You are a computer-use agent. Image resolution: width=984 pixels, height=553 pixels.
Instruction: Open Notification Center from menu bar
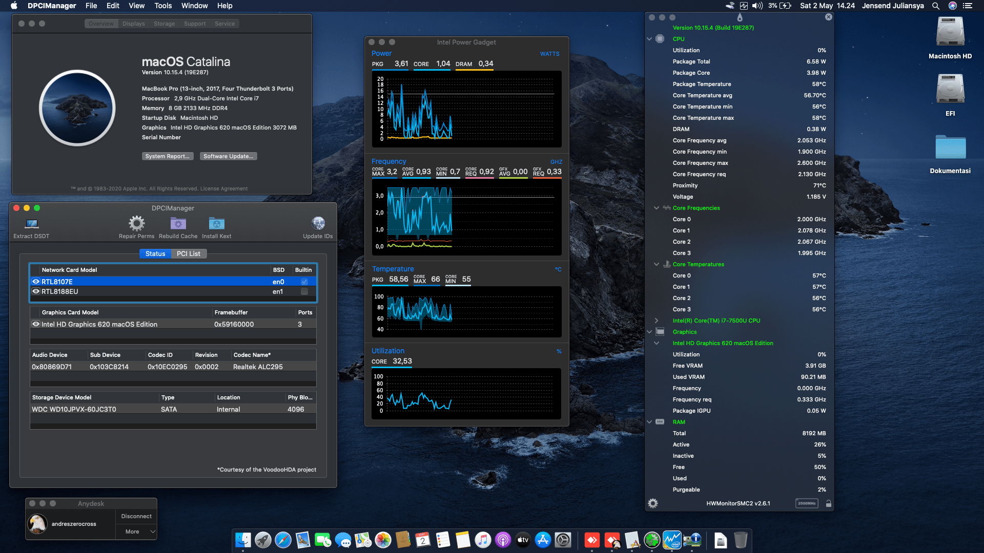[968, 6]
